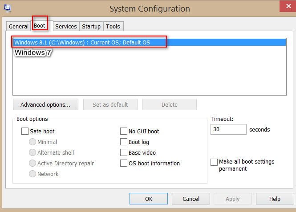The width and height of the screenshot is (296, 212).
Task: Toggle OS boot information checkbox
Action: tap(124, 163)
